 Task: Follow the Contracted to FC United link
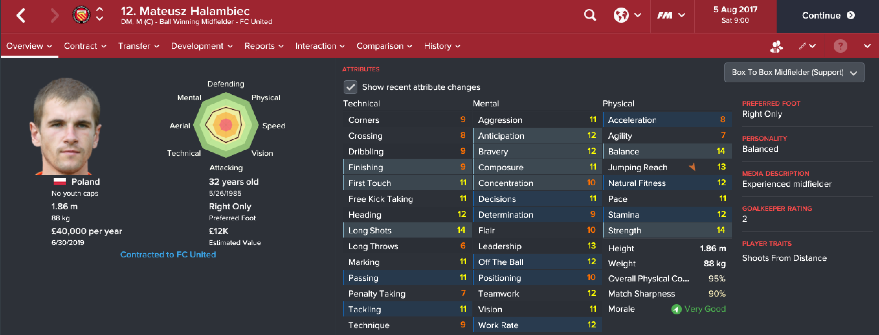coord(168,255)
